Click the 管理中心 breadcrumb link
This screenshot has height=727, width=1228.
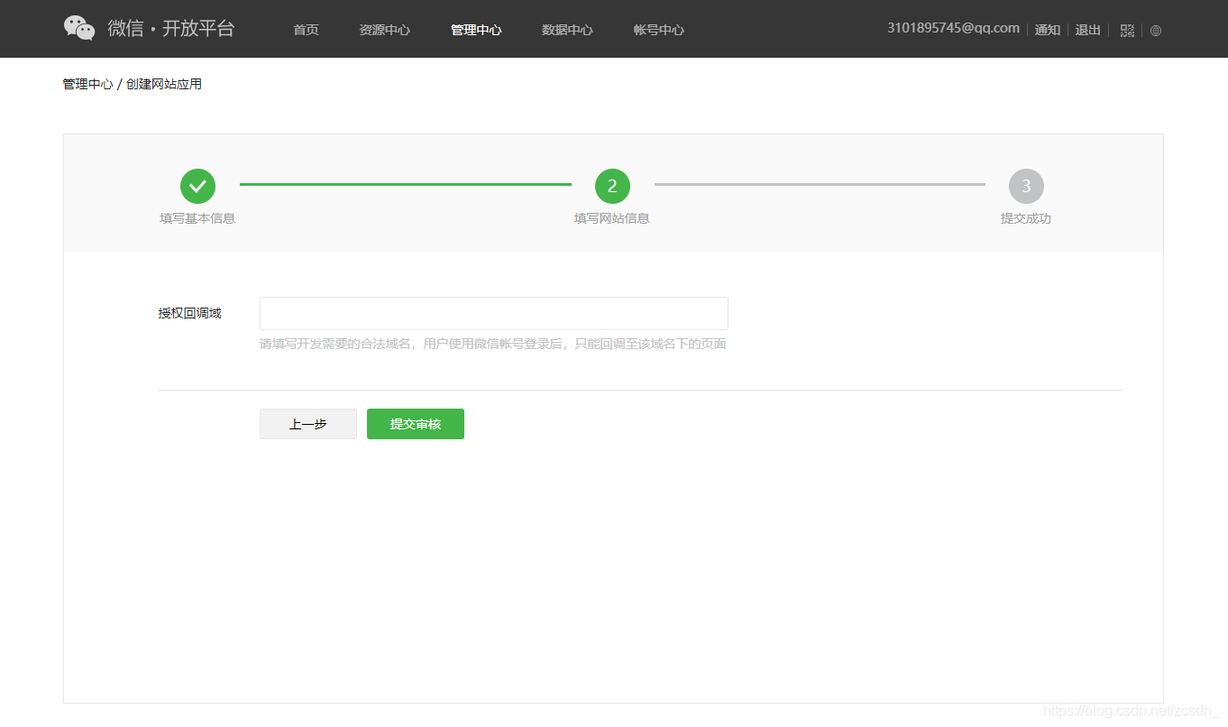click(87, 84)
